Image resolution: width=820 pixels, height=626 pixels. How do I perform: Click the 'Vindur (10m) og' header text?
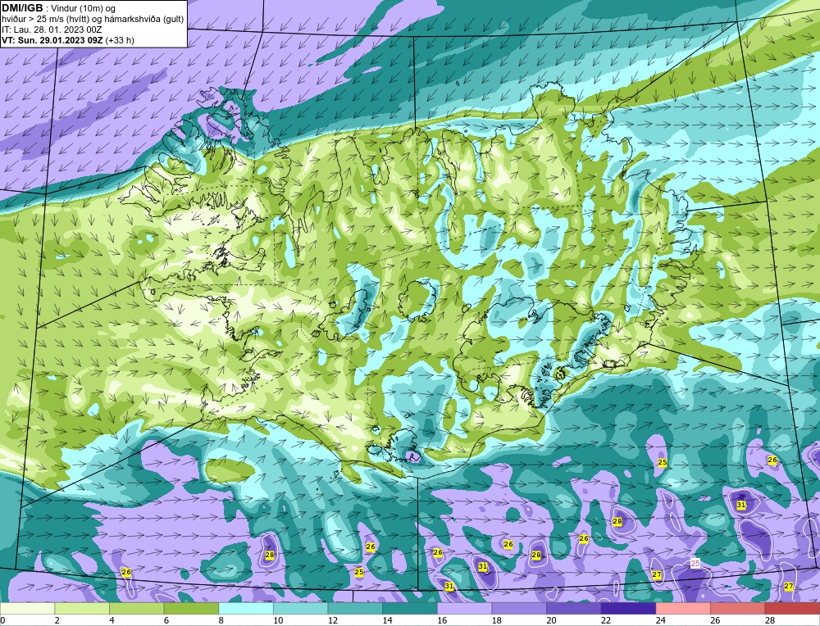pos(83,8)
